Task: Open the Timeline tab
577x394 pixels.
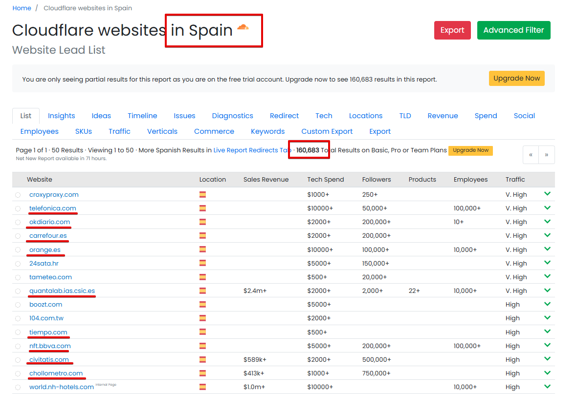Action: pyautogui.click(x=142, y=116)
